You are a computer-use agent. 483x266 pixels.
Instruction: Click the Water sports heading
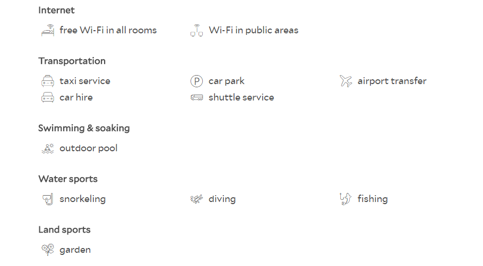coord(68,179)
